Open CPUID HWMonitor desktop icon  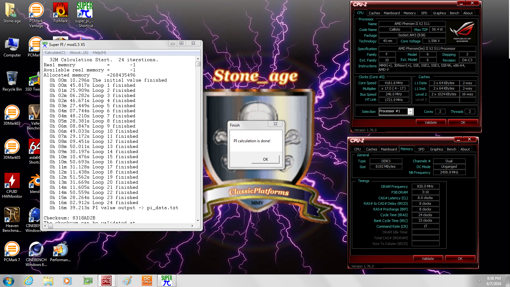click(12, 186)
